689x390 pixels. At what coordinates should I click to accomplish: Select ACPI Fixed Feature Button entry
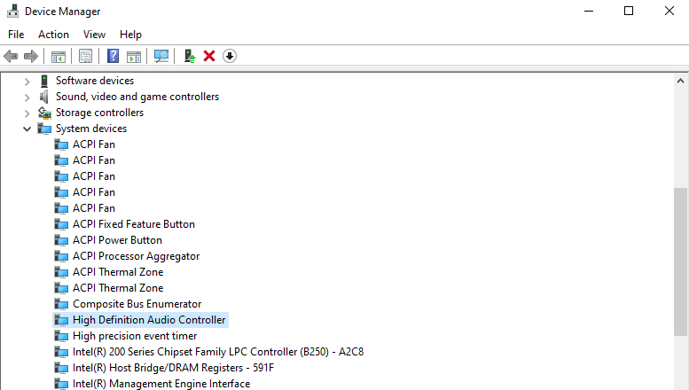pyautogui.click(x=134, y=224)
